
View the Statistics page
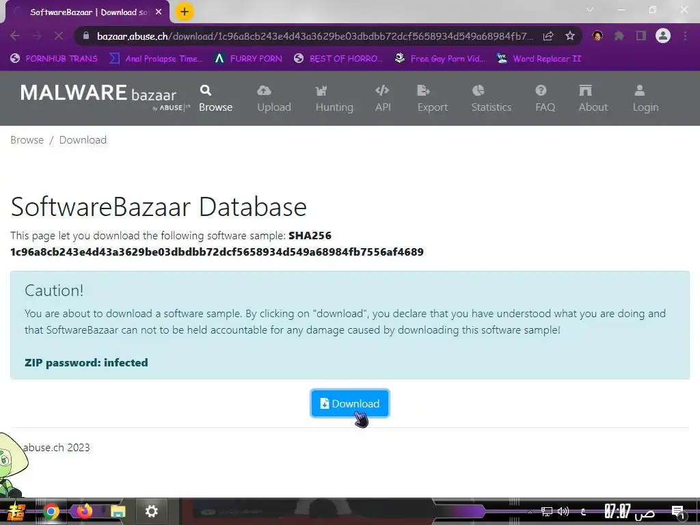click(x=491, y=98)
